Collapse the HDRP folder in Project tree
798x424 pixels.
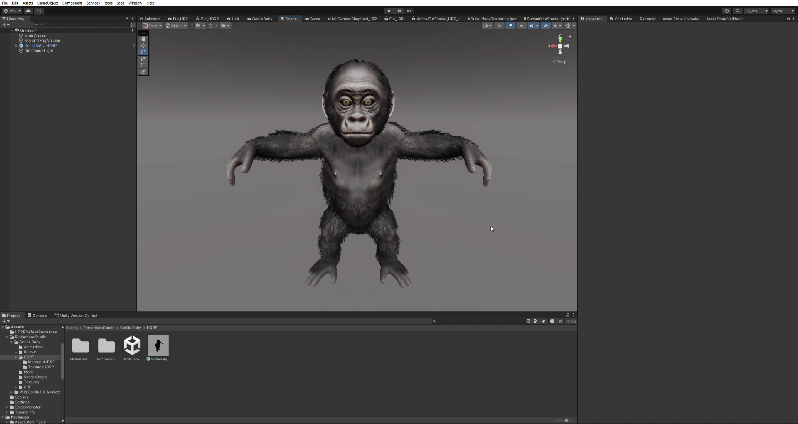coord(16,357)
